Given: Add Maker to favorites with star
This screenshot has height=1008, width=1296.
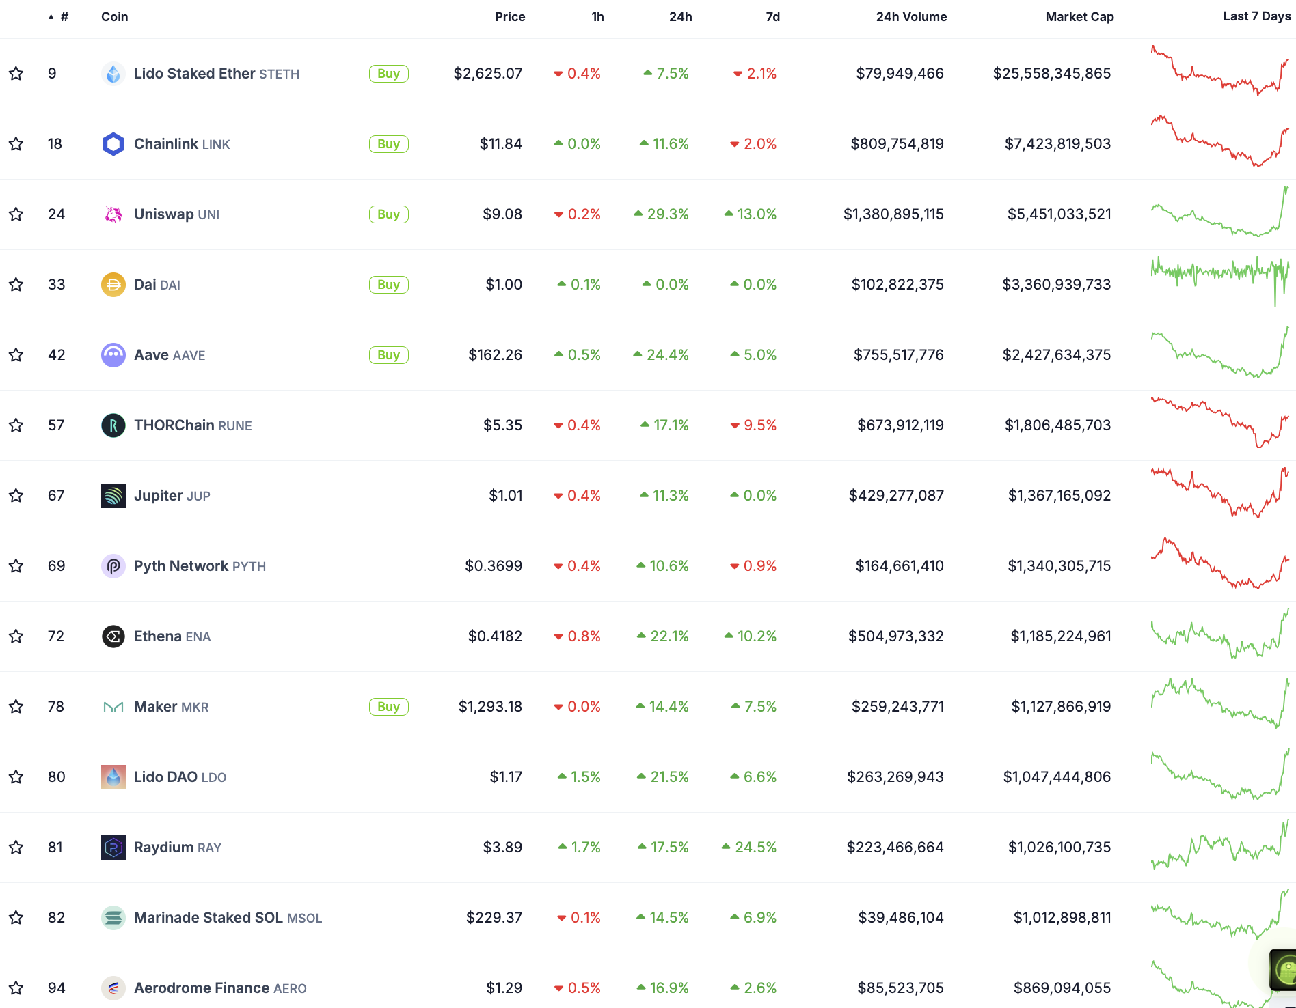Looking at the screenshot, I should 16,707.
